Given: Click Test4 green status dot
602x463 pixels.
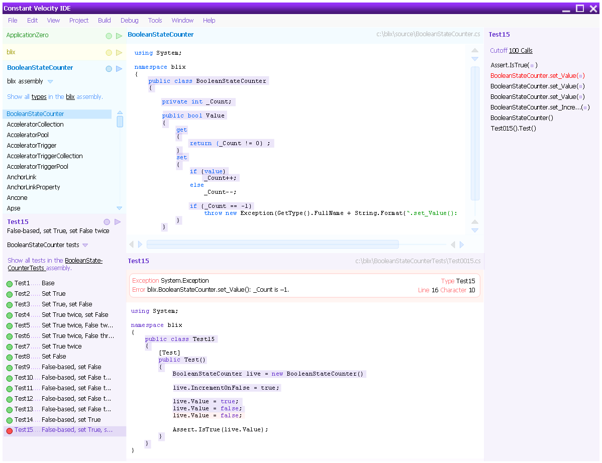Looking at the screenshot, I should tap(10, 315).
